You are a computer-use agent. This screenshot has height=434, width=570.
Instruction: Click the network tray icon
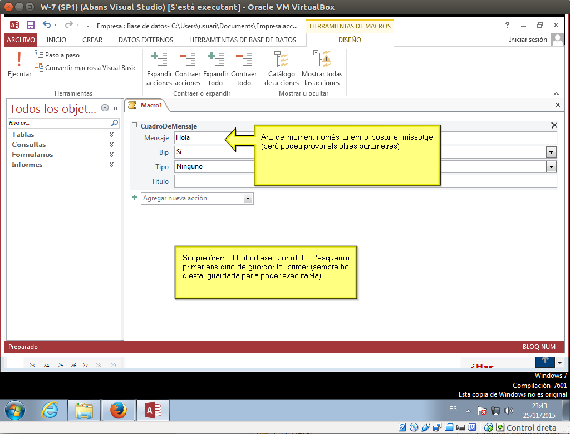pyautogui.click(x=495, y=411)
